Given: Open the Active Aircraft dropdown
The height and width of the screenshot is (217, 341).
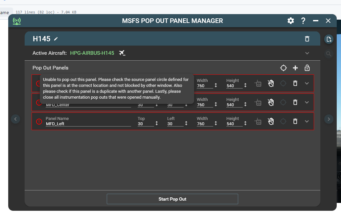Looking at the screenshot, I should 307,53.
